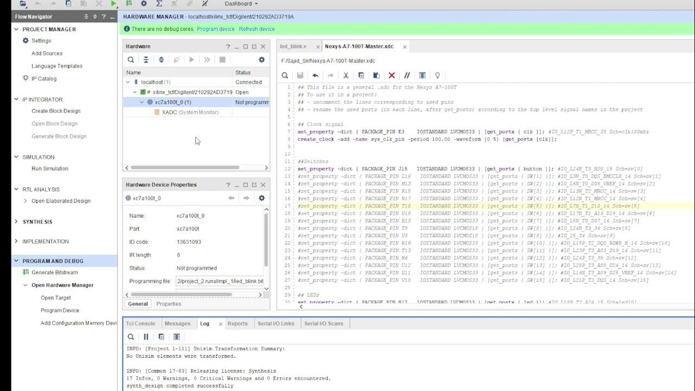Copy selection in XDC editor toolbar

[x=361, y=75]
